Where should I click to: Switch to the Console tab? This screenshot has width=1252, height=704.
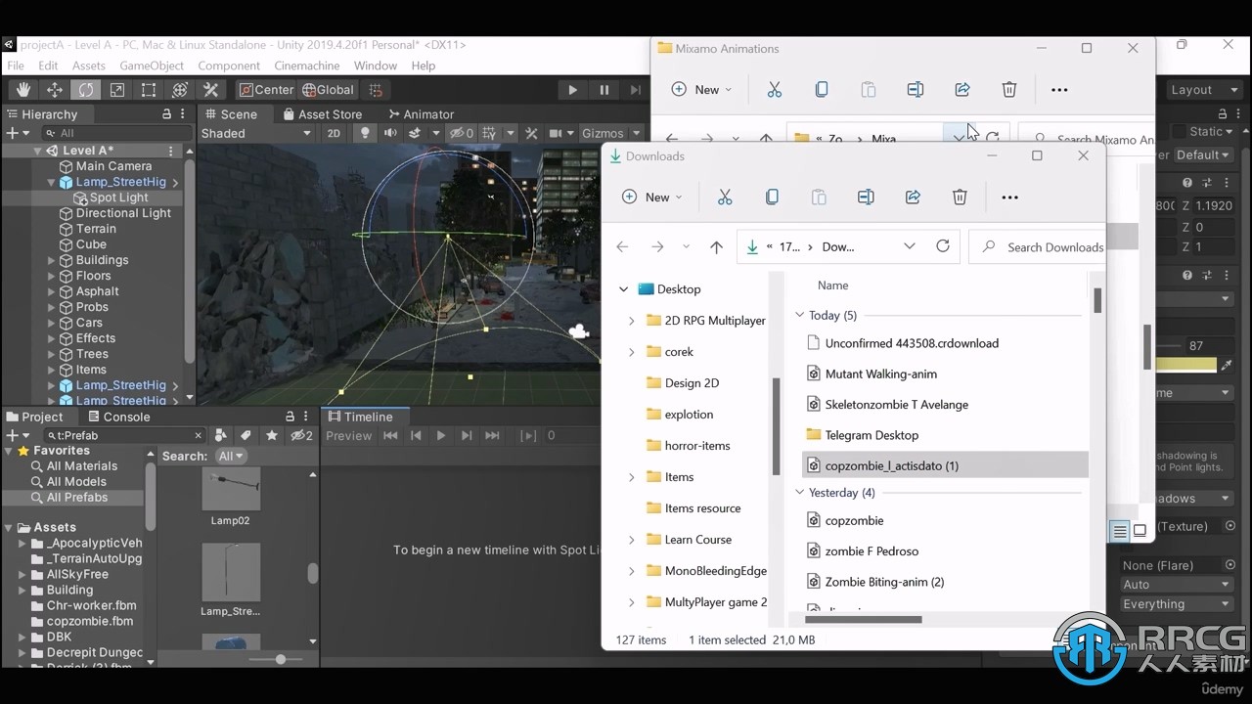[117, 417]
